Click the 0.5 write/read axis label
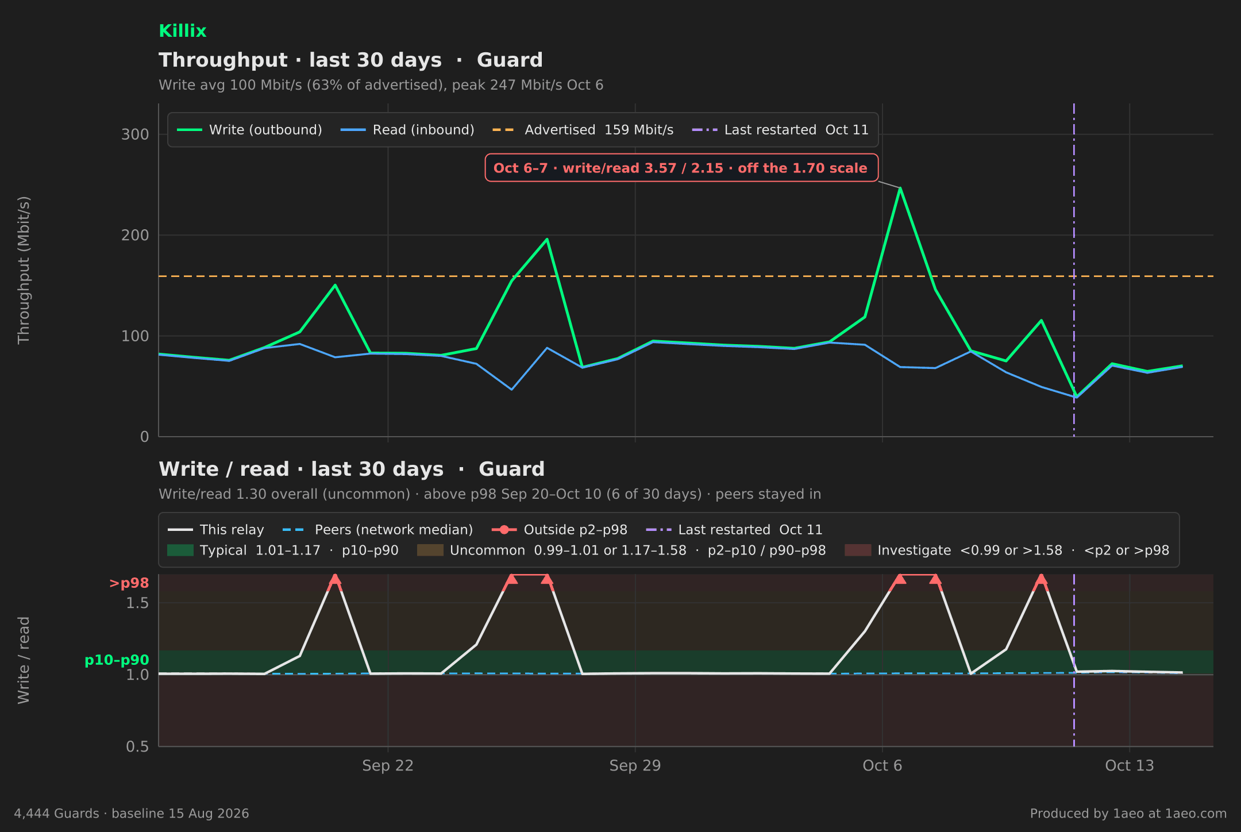The image size is (1241, 832). 137,746
